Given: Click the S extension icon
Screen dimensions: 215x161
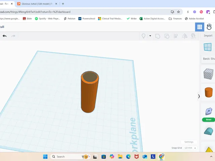Looking at the screenshot, I should point(188,12).
